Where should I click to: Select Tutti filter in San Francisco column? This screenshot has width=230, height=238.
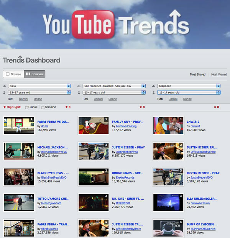tap(85, 99)
